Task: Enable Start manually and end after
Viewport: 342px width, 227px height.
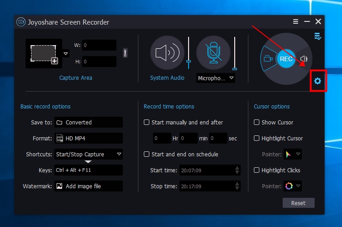Action: [147, 122]
